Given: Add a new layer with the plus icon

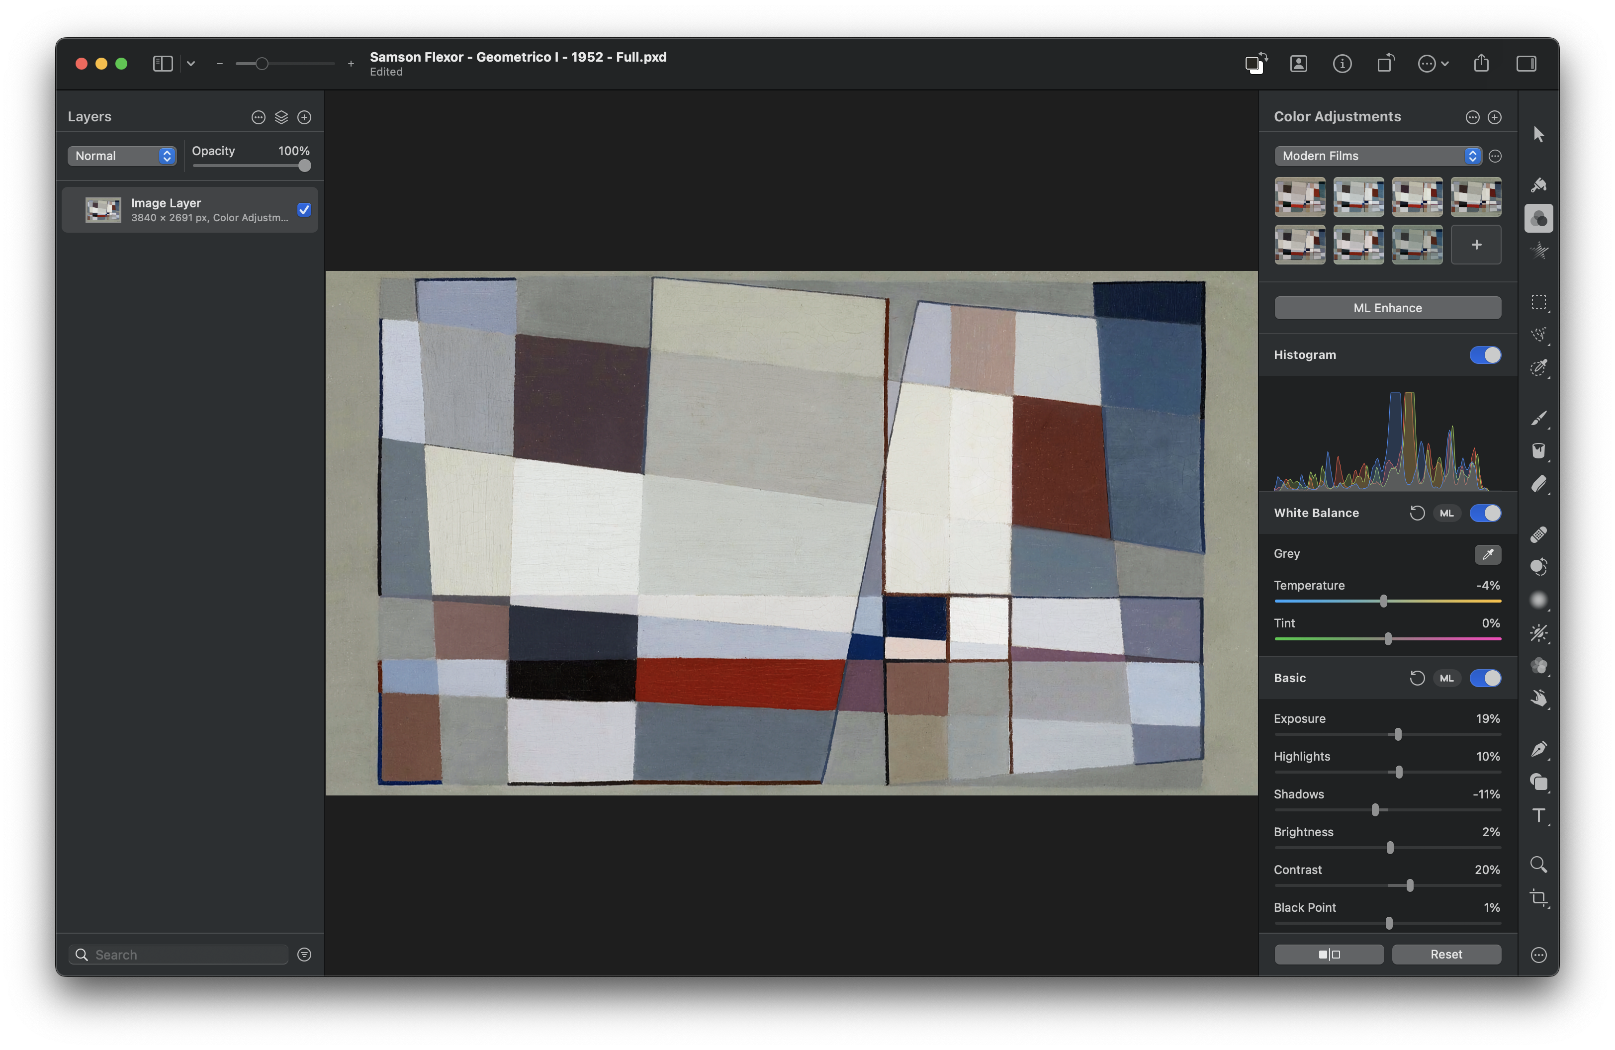Looking at the screenshot, I should (x=304, y=117).
